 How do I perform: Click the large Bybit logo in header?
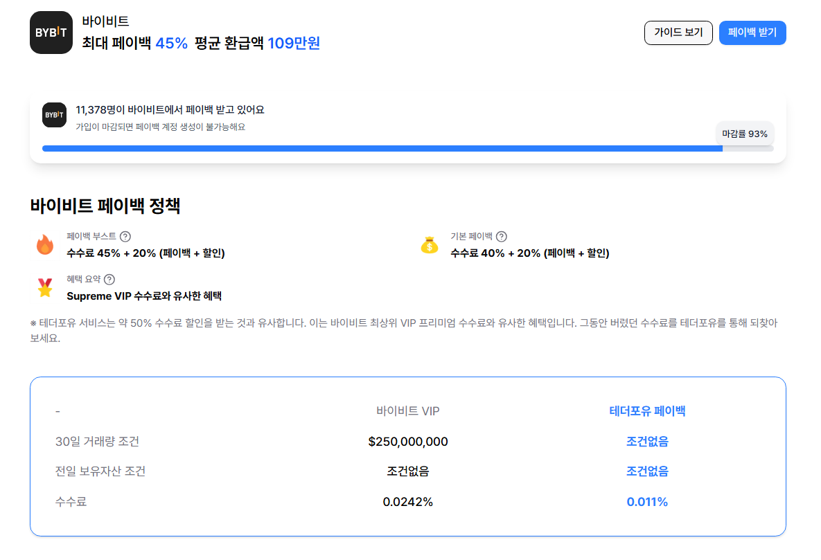(51, 33)
